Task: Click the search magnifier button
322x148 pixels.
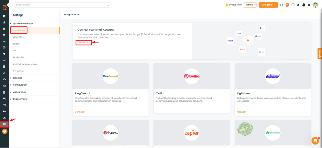Action: tap(108, 5)
